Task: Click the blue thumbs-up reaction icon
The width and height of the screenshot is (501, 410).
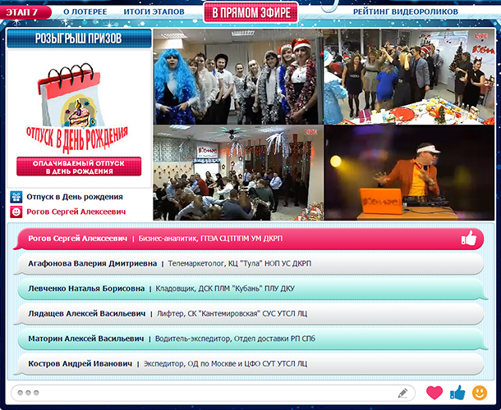Action: pyautogui.click(x=457, y=393)
